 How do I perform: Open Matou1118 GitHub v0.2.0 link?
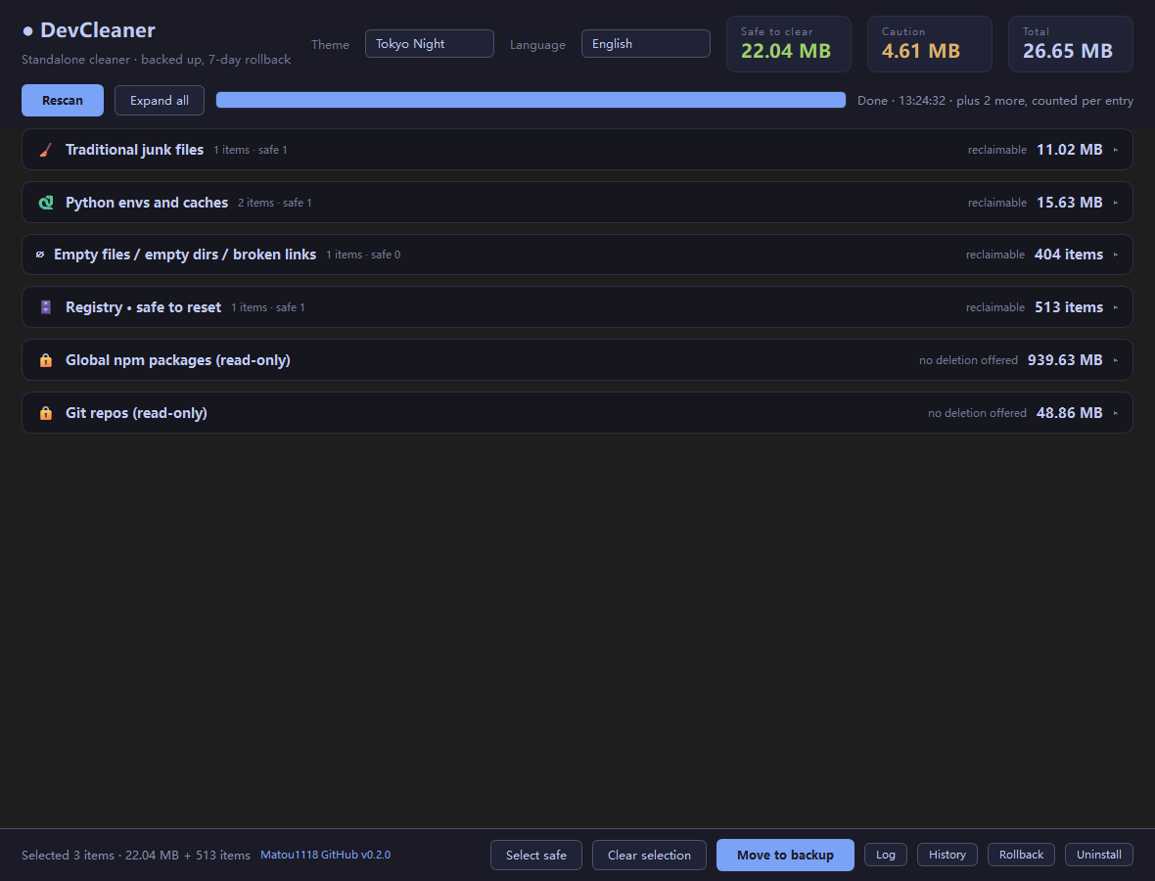[x=326, y=855]
